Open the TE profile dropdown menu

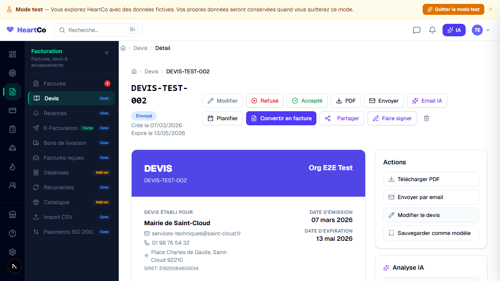[x=481, y=30]
